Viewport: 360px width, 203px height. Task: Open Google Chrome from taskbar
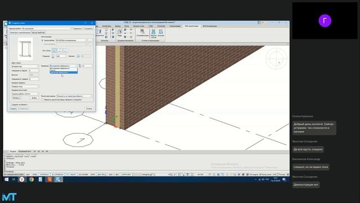pos(31,179)
